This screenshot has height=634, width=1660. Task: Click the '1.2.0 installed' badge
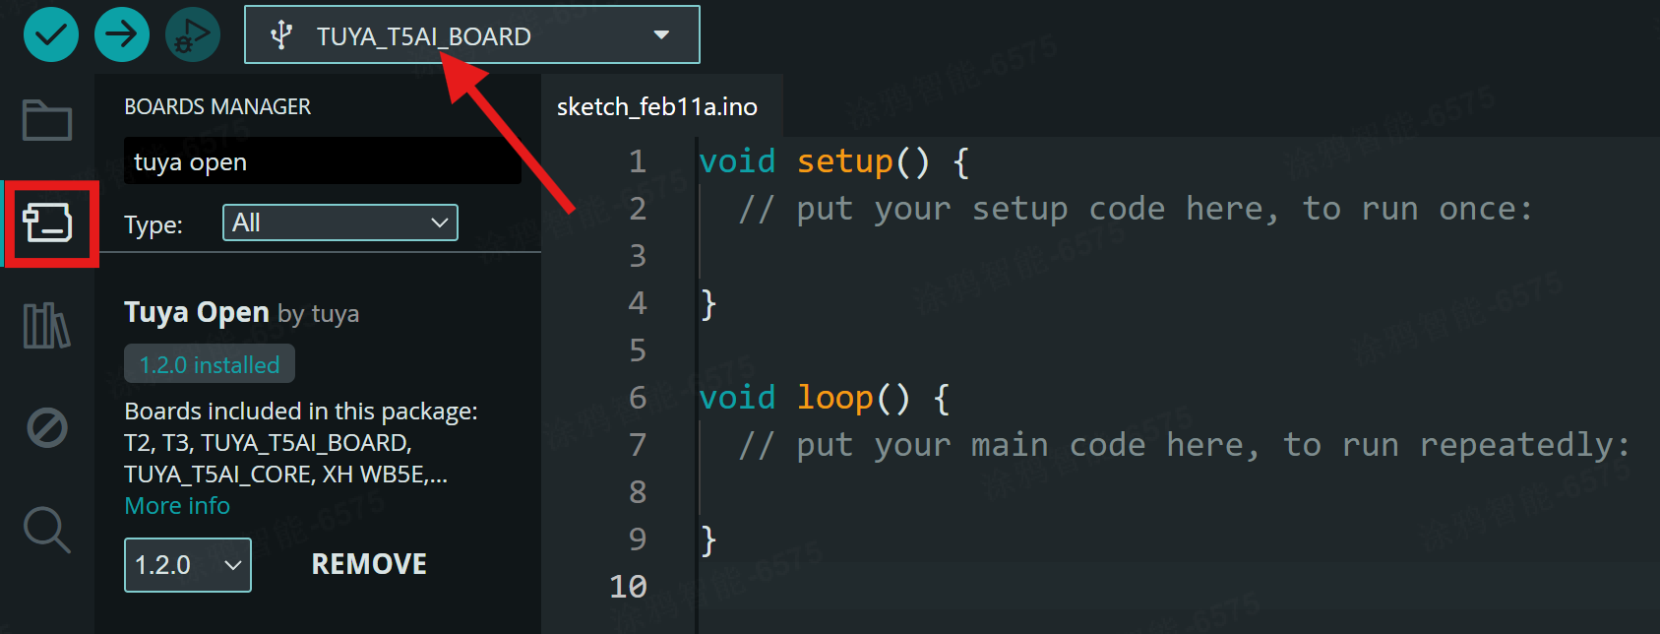(210, 365)
